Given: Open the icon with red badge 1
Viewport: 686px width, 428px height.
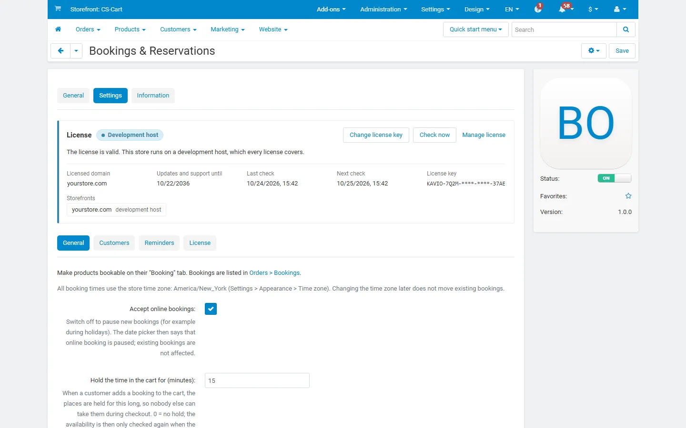Looking at the screenshot, I should (x=538, y=9).
